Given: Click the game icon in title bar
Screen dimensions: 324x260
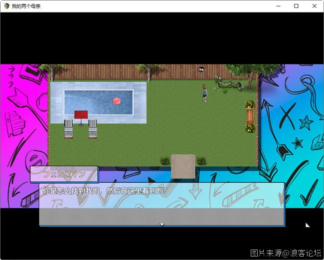Looking at the screenshot, I should pos(6,6).
